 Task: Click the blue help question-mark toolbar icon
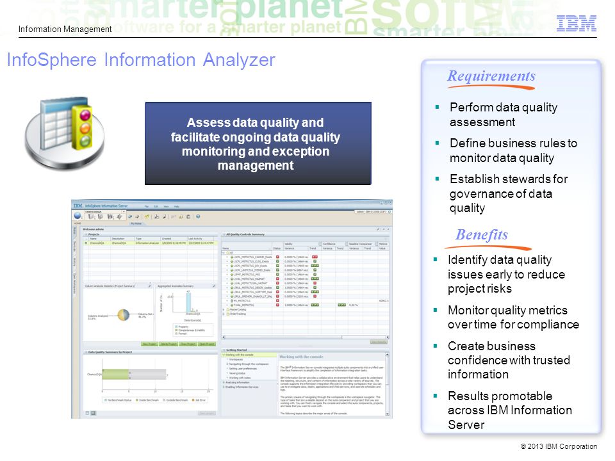point(198,216)
